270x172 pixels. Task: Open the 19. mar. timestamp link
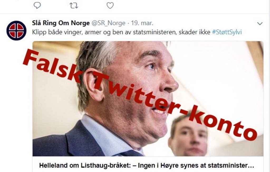(142, 23)
